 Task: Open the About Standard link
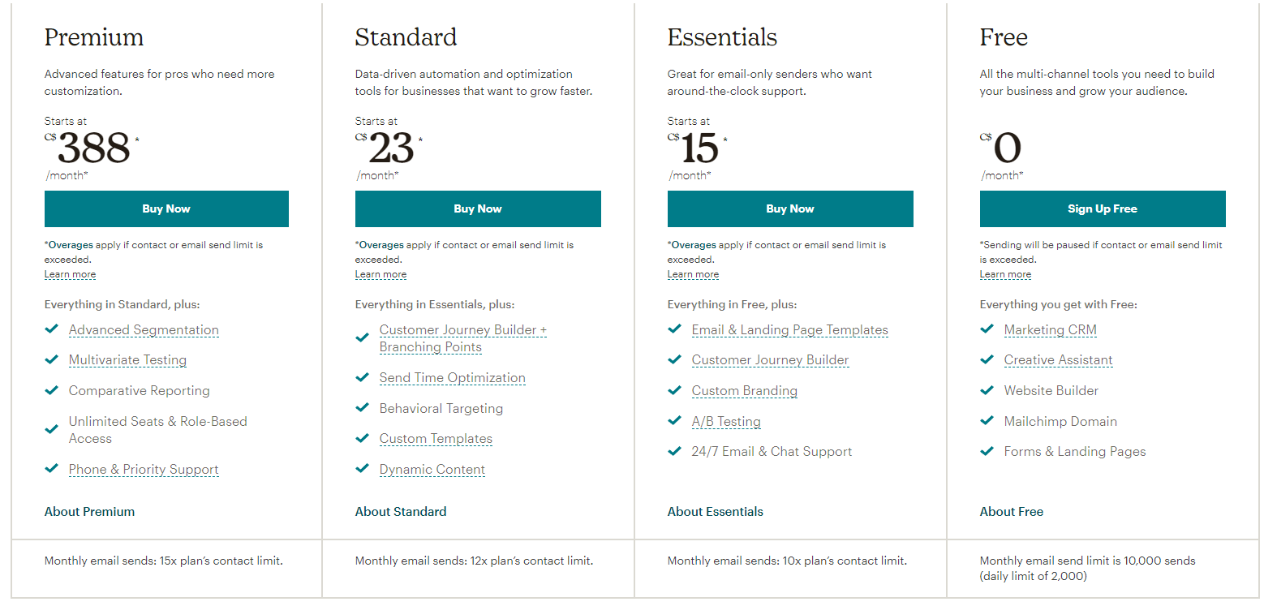click(x=401, y=512)
